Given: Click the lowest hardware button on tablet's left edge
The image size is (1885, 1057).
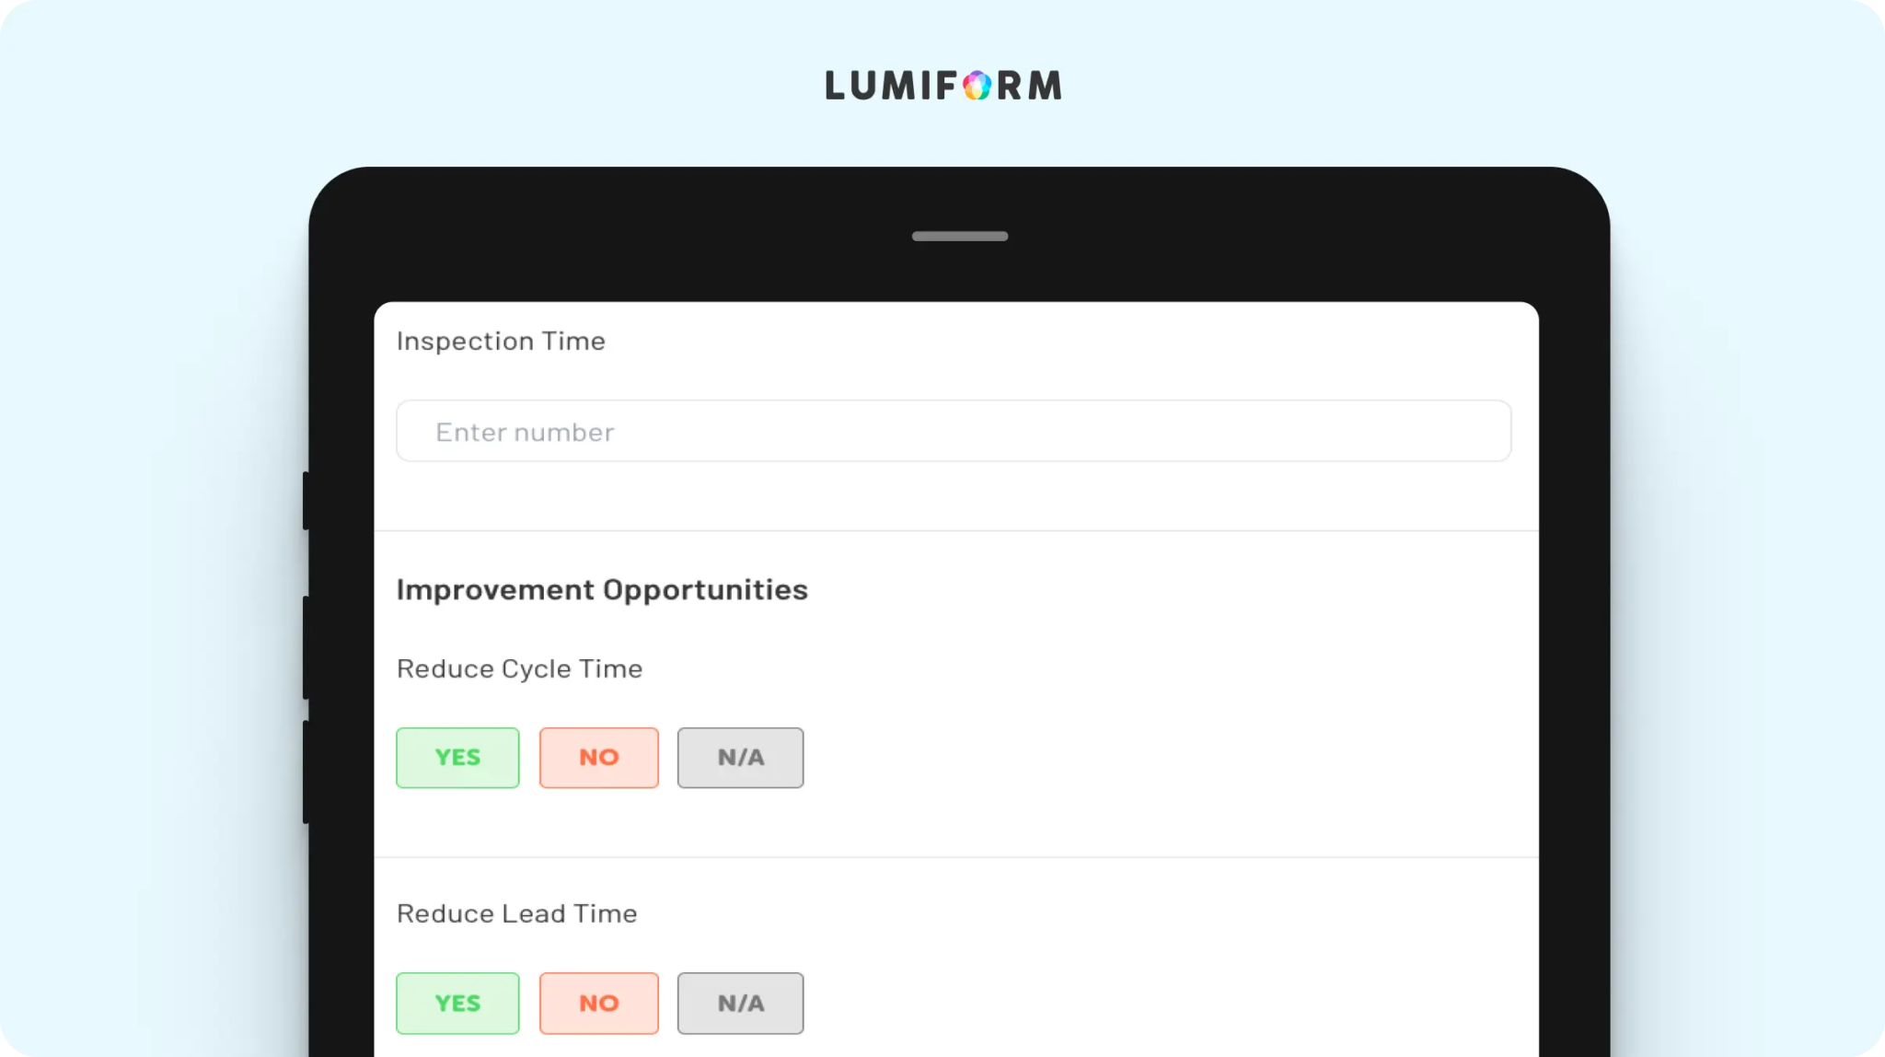Looking at the screenshot, I should tap(306, 772).
